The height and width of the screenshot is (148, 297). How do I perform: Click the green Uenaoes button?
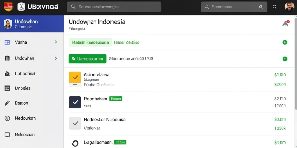(88, 59)
